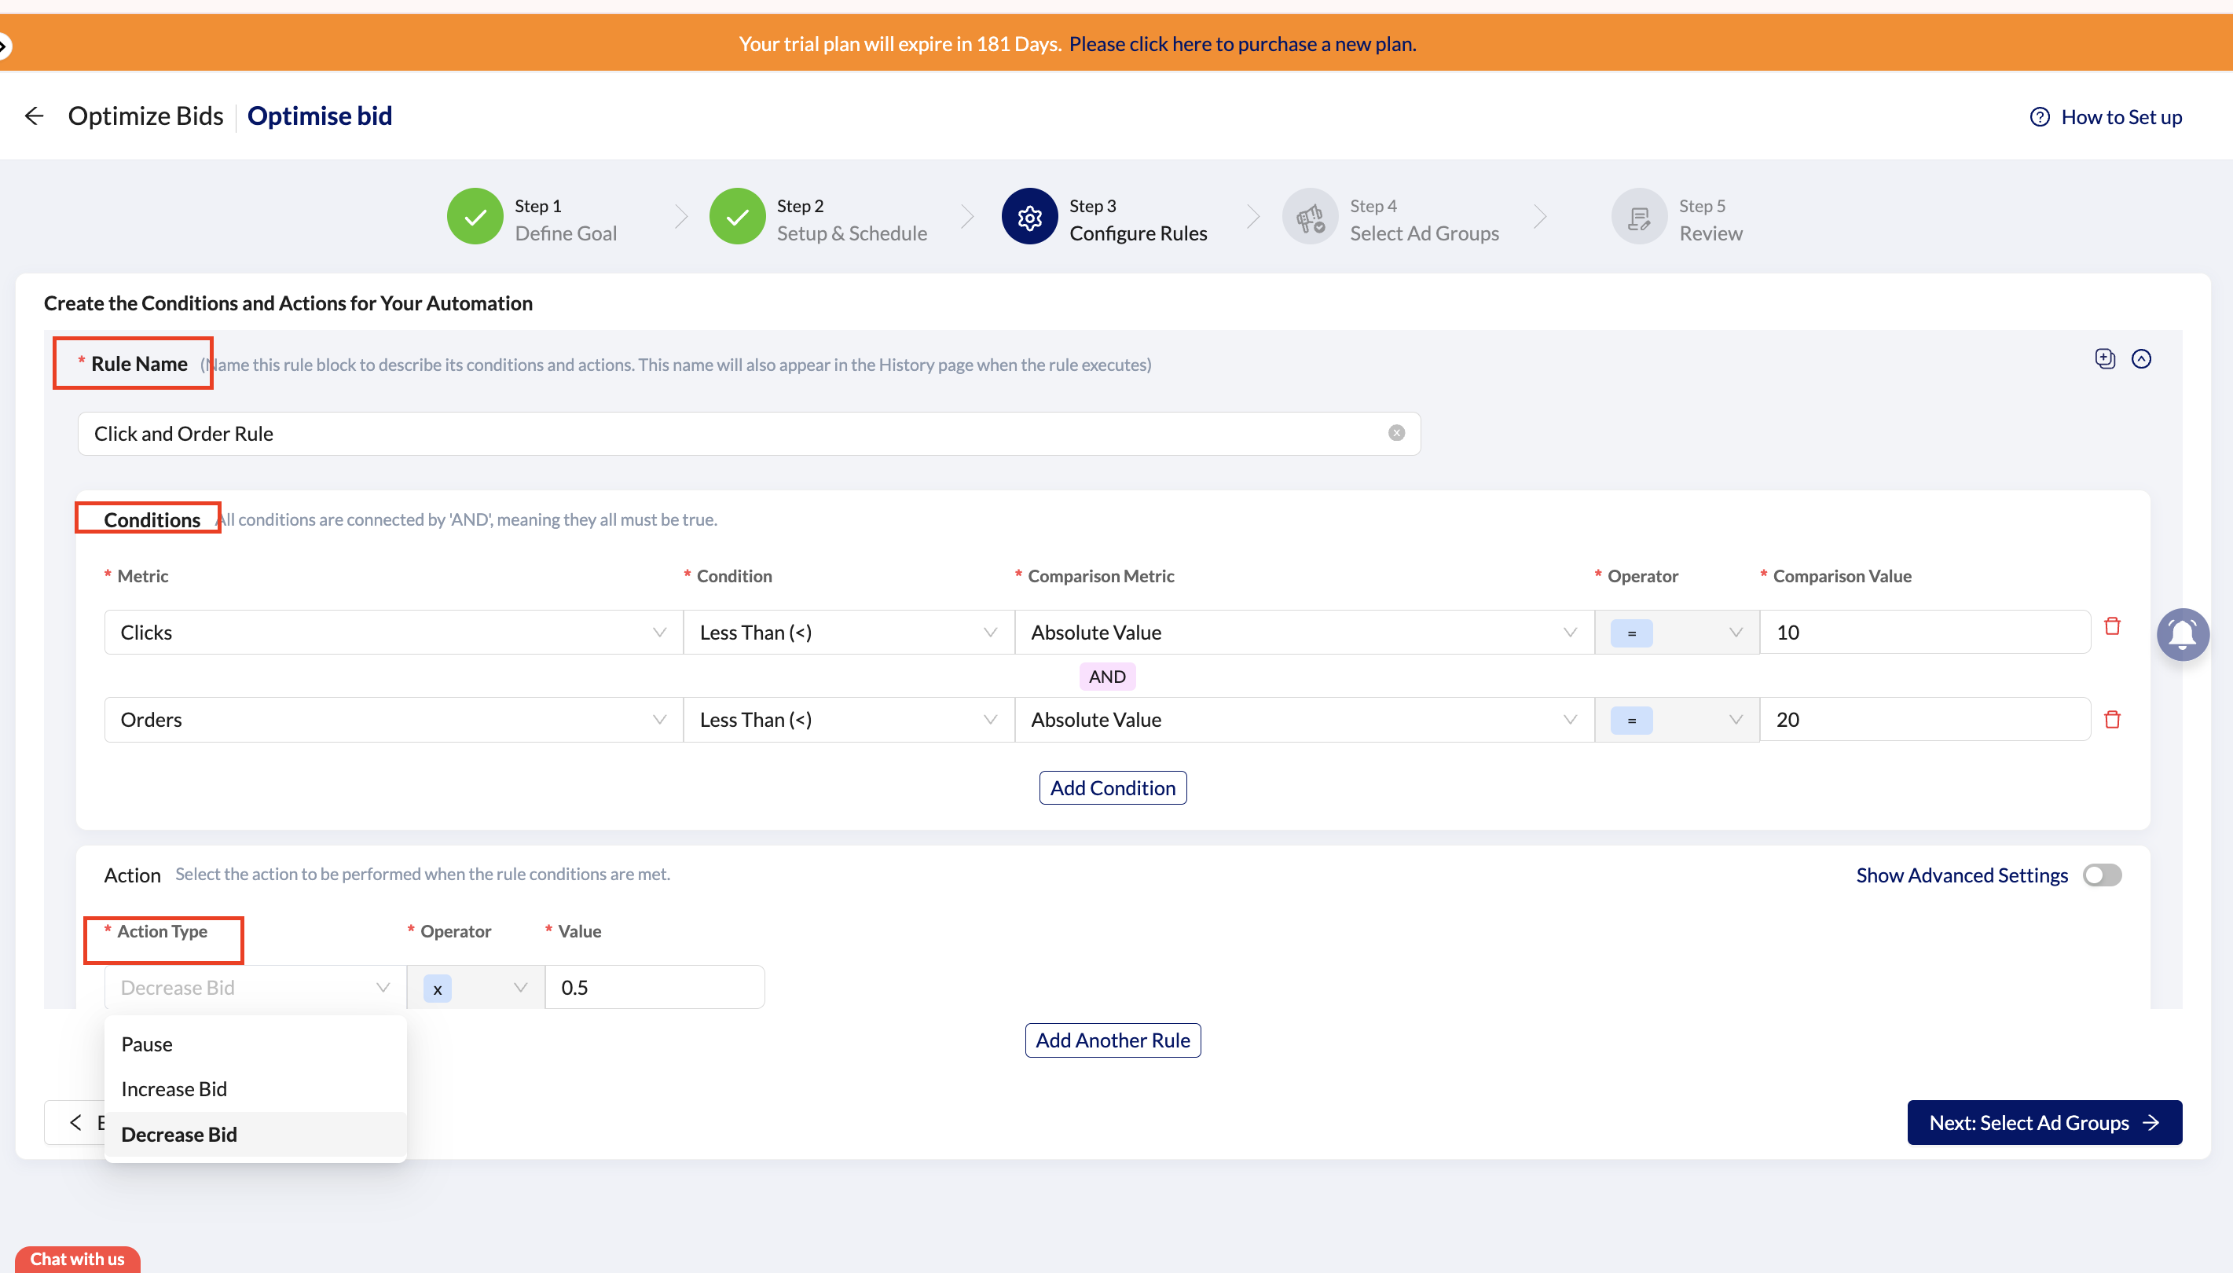Screen dimensions: 2233x1273
Task: Click the How to Set up help icon
Action: tap(2039, 117)
